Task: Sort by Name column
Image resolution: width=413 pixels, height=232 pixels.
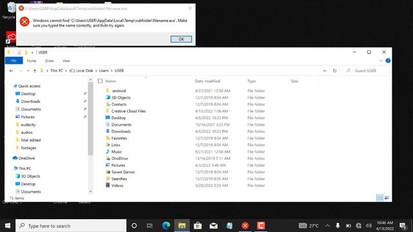Action: tap(110, 81)
